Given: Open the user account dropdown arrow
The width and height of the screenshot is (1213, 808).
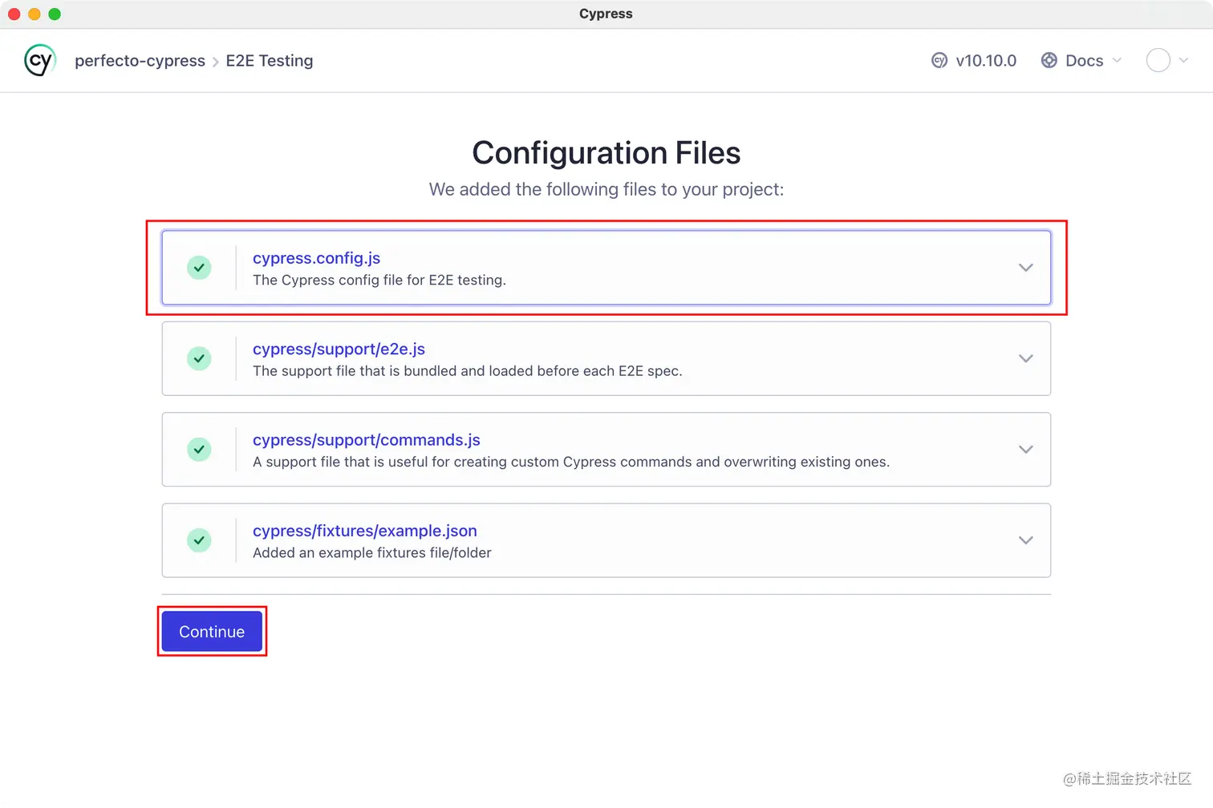Looking at the screenshot, I should (x=1183, y=61).
